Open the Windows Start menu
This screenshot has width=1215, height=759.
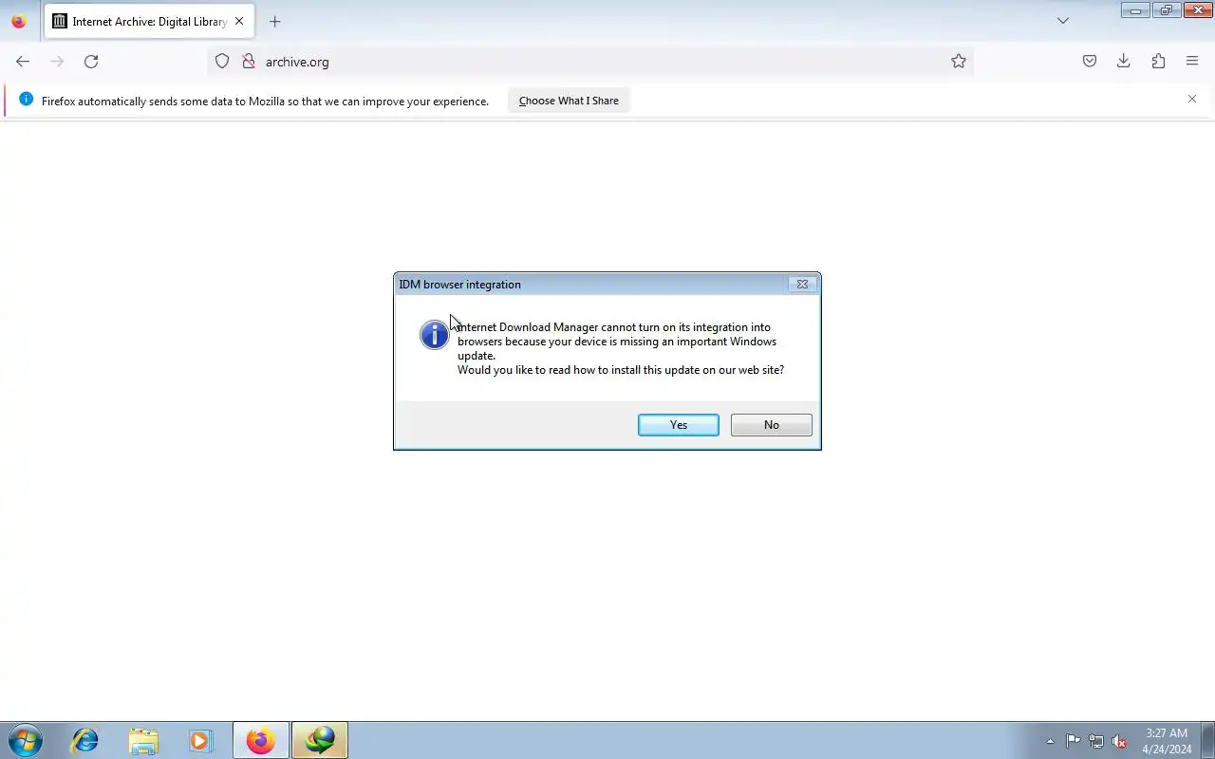pos(25,740)
